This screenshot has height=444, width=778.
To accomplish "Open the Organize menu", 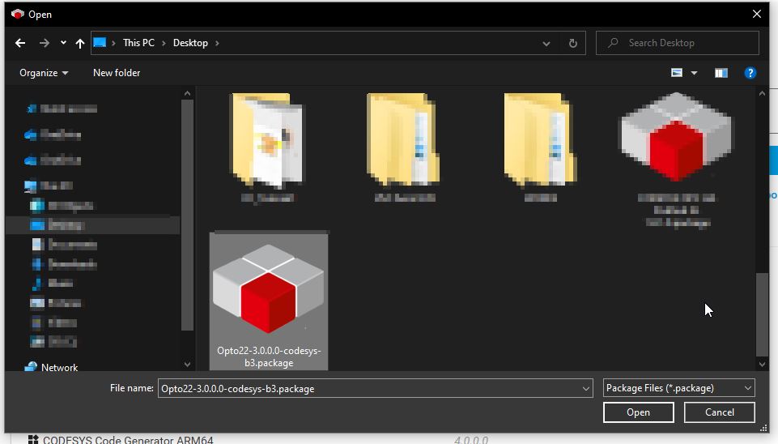I will tap(44, 73).
